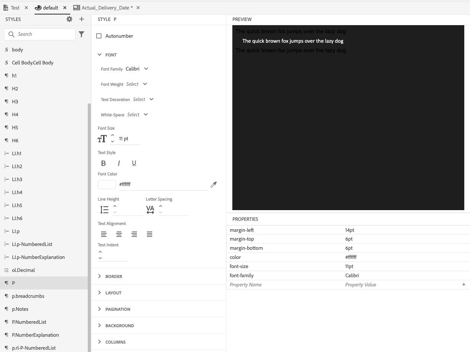Viewport: 470px width, 352px height.
Task: Select the justify text alignment icon
Action: click(149, 234)
